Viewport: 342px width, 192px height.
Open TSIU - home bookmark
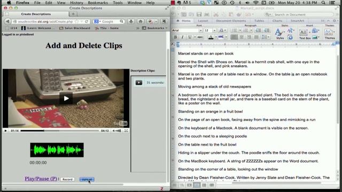pyautogui.click(x=107, y=28)
